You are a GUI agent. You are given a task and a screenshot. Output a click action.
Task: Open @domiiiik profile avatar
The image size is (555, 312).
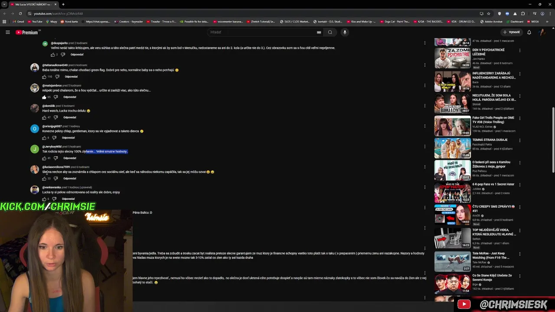(35, 108)
